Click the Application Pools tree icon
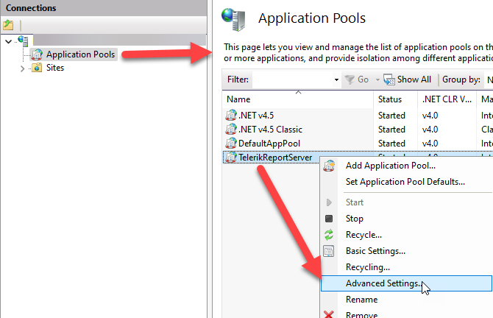 coord(37,54)
